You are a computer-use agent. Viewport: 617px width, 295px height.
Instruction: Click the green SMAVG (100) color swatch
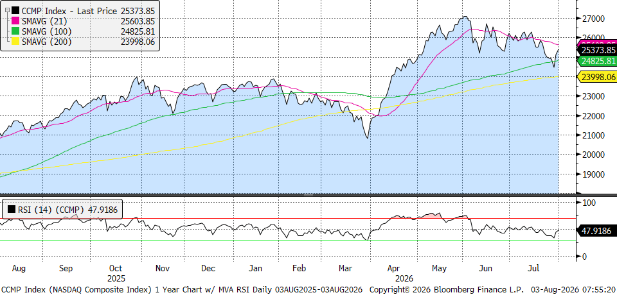click(x=15, y=32)
